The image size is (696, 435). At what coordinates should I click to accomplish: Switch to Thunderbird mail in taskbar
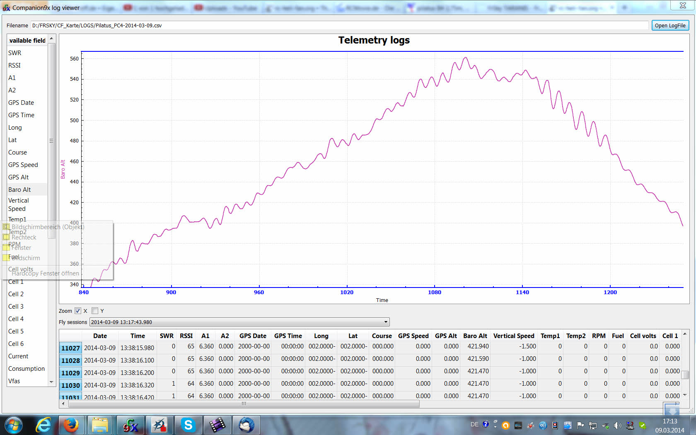point(246,425)
